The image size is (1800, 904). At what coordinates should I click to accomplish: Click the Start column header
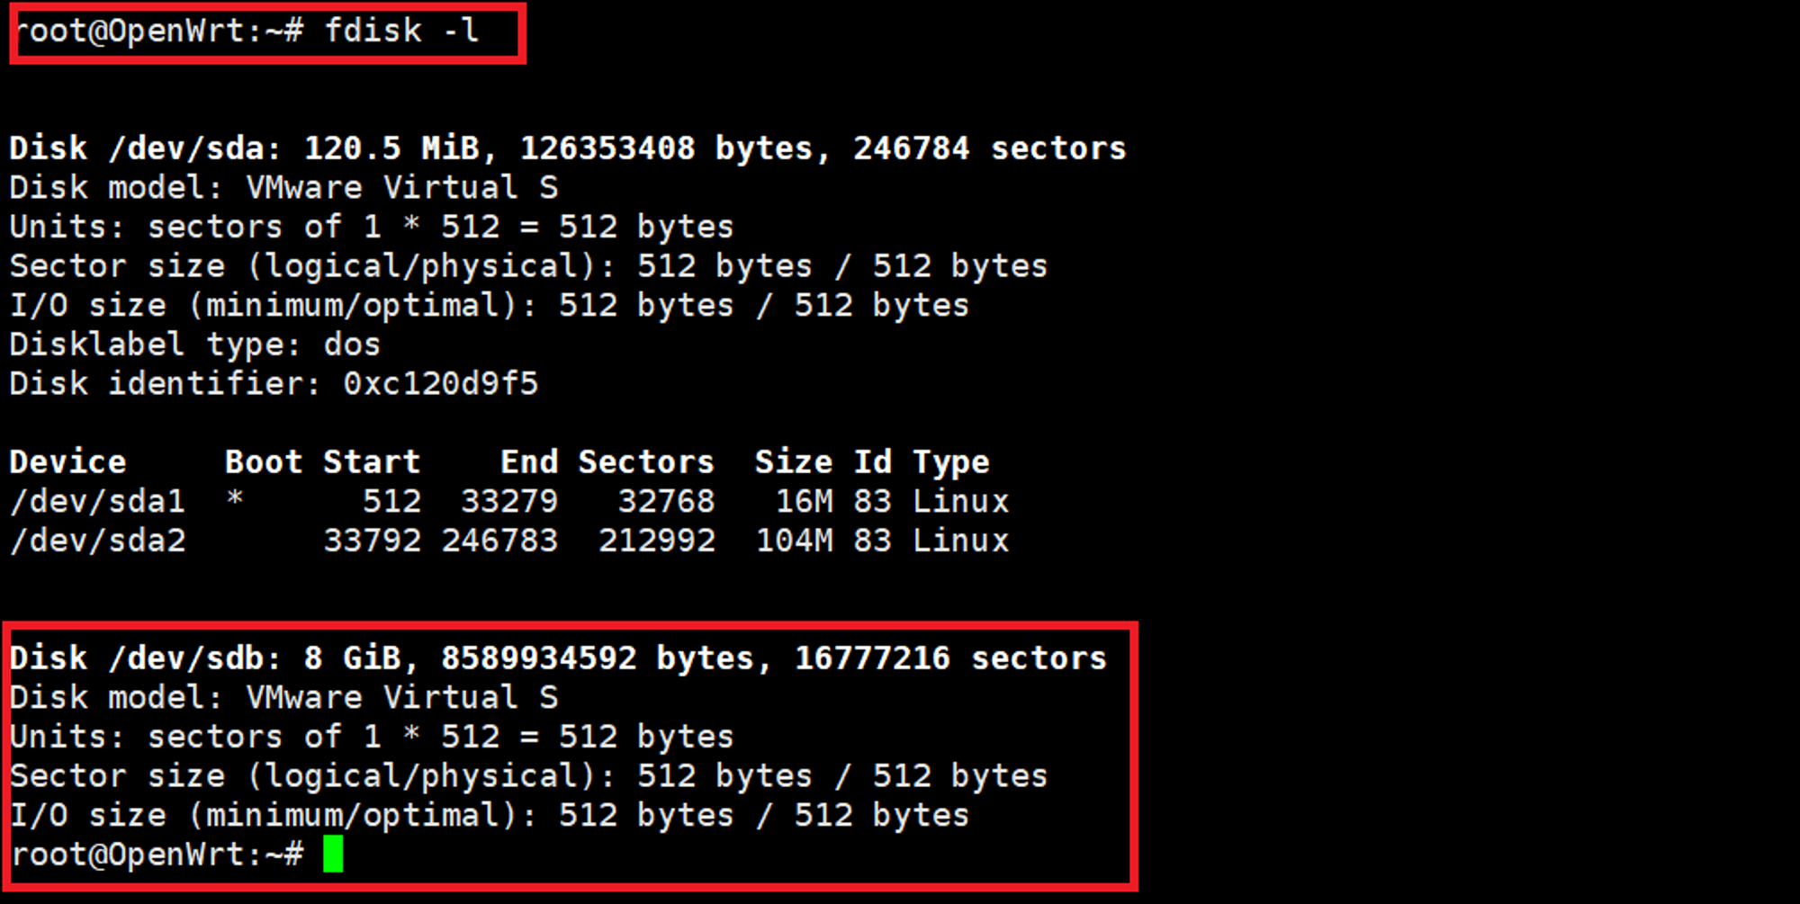[372, 461]
